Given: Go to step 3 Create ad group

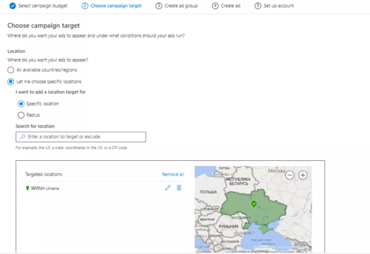Looking at the screenshot, I should [x=177, y=6].
